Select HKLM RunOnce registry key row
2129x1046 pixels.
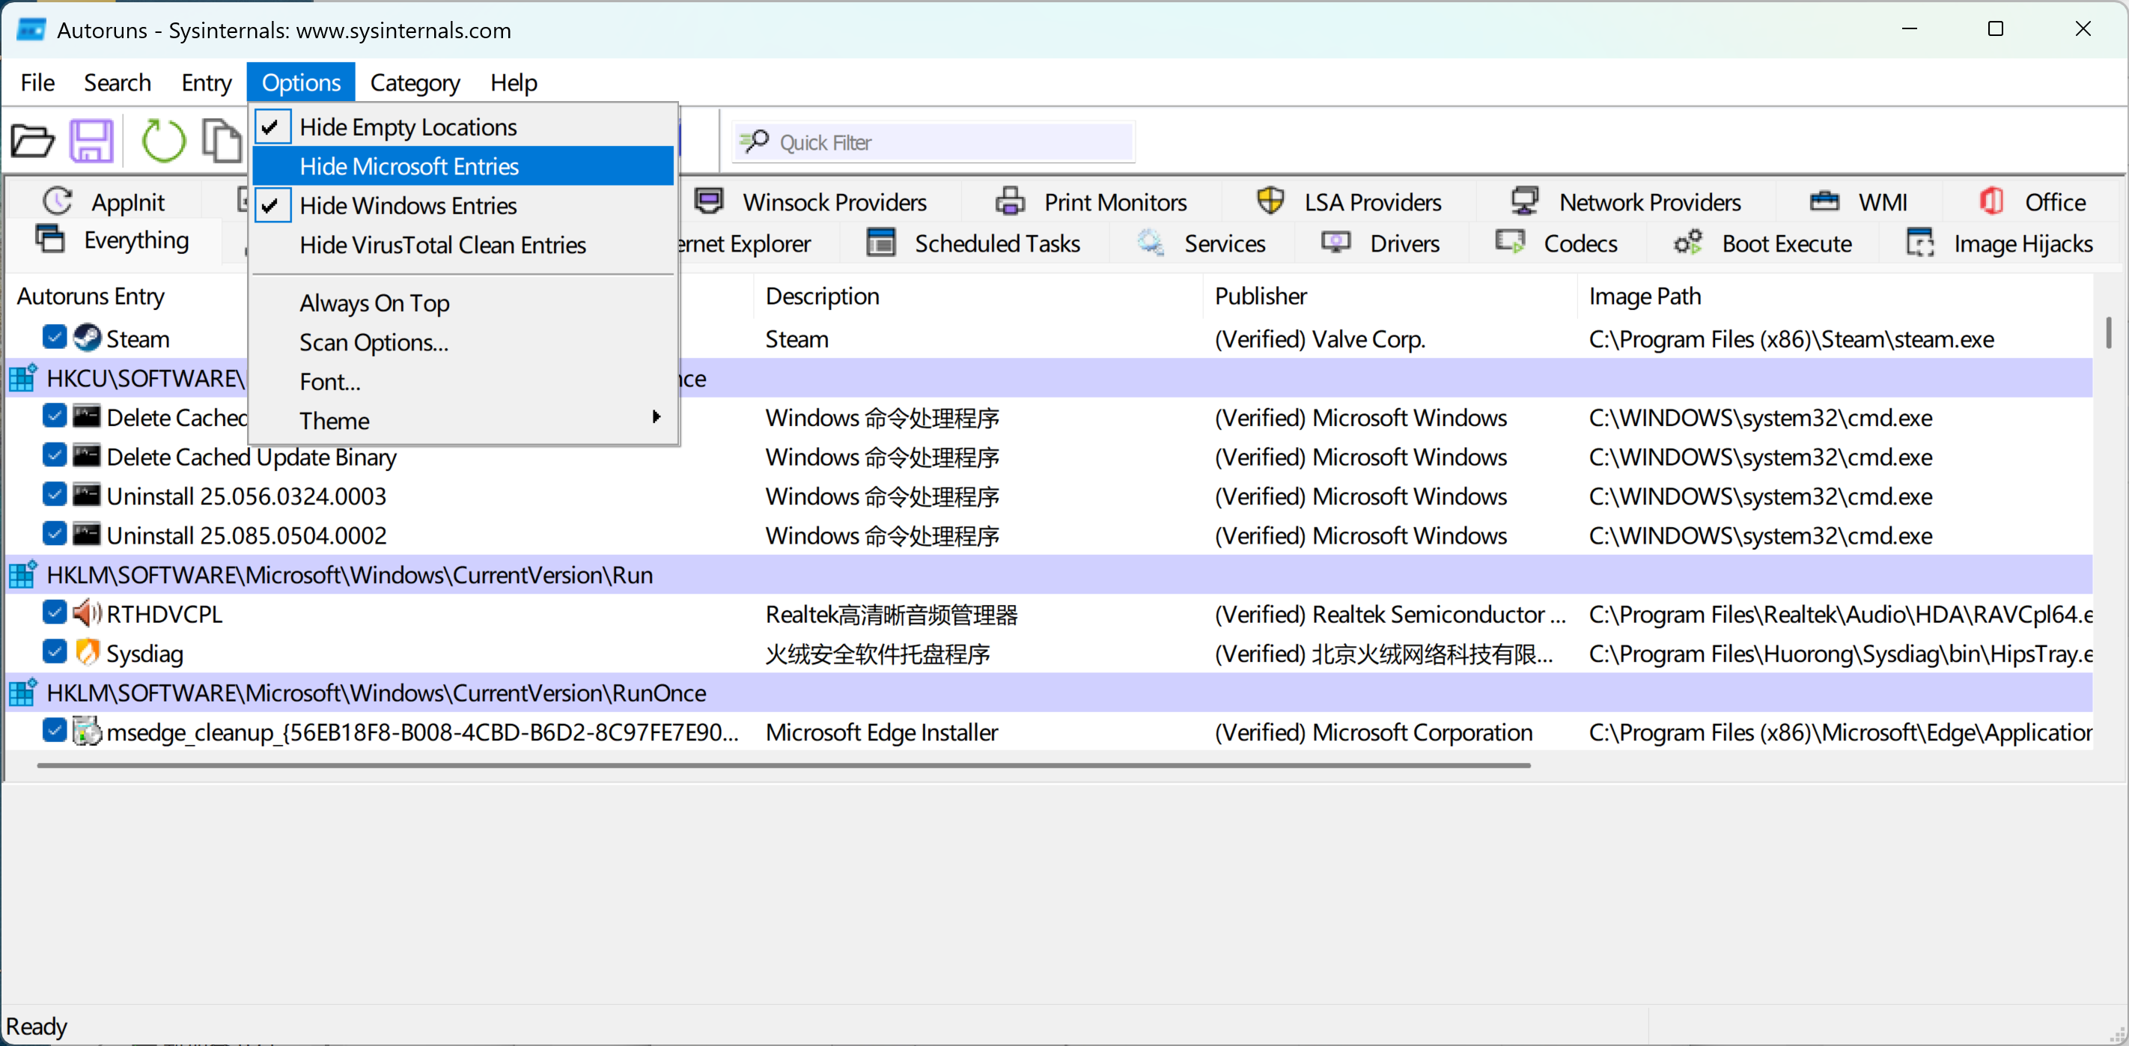click(x=1049, y=692)
